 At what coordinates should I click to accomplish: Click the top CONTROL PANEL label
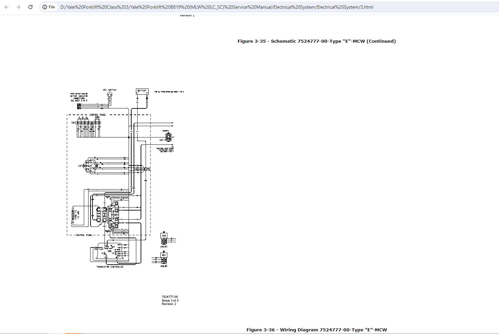pos(98,115)
